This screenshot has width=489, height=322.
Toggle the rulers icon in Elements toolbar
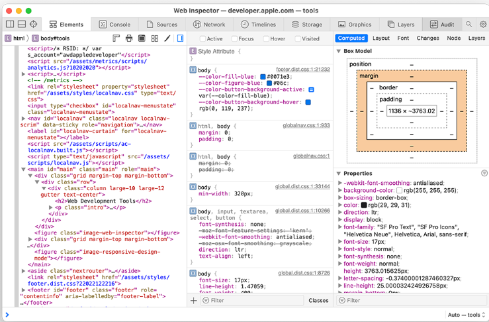[116, 39]
